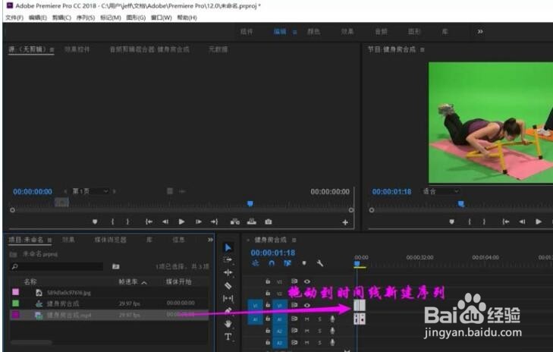The width and height of the screenshot is (553, 352).
Task: Open timeline sequence panel menu
Action: tap(294, 240)
